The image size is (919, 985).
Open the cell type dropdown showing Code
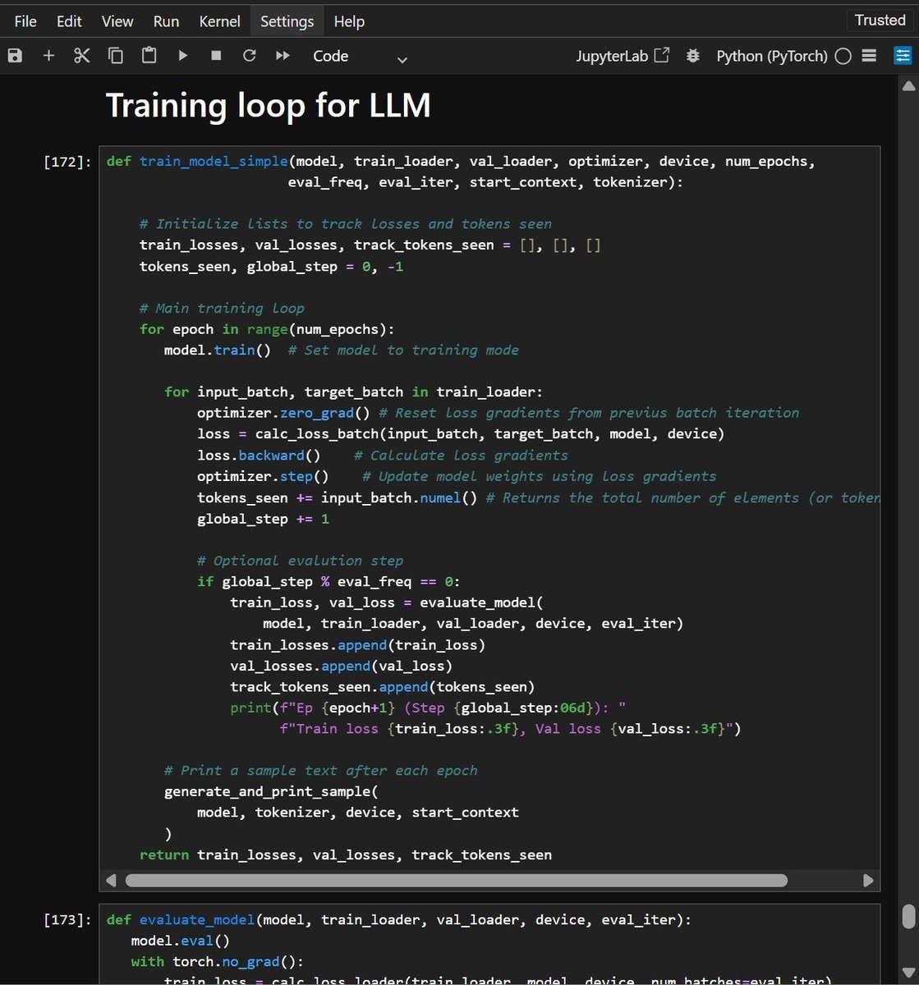360,57
